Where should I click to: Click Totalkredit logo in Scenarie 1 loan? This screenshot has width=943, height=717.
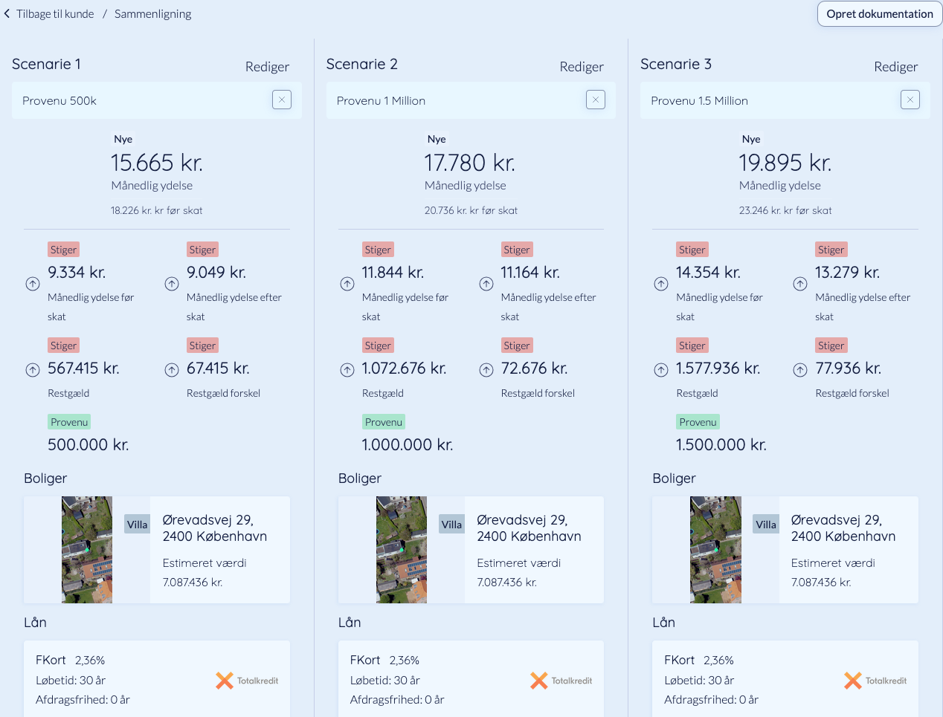point(247,681)
